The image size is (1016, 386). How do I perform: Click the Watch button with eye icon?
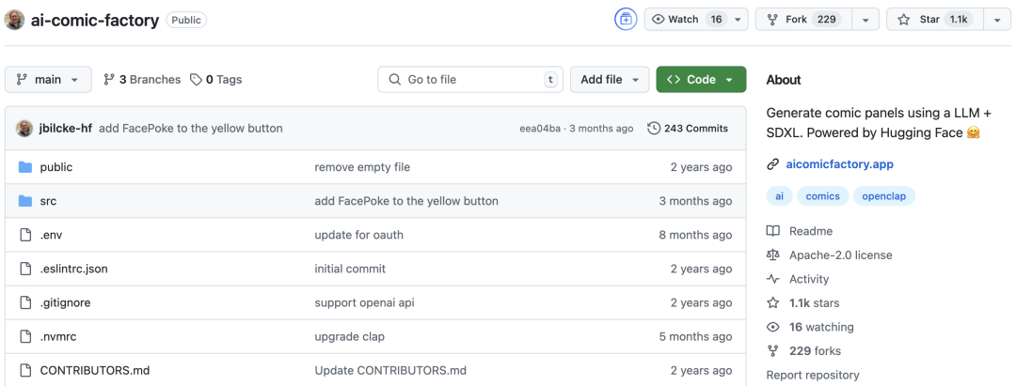pyautogui.click(x=686, y=20)
